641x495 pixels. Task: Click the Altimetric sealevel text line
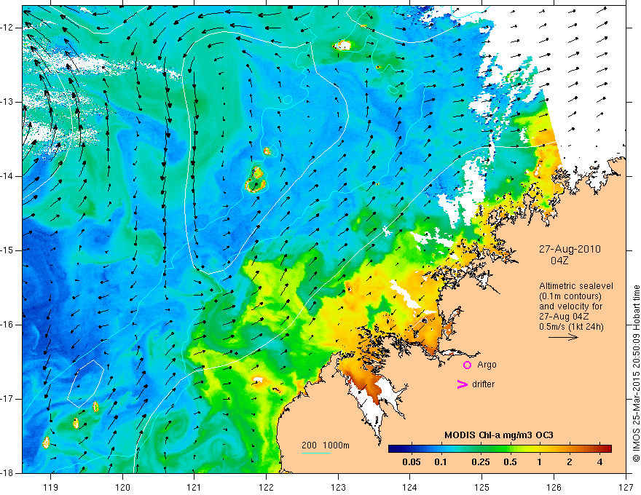(x=576, y=286)
